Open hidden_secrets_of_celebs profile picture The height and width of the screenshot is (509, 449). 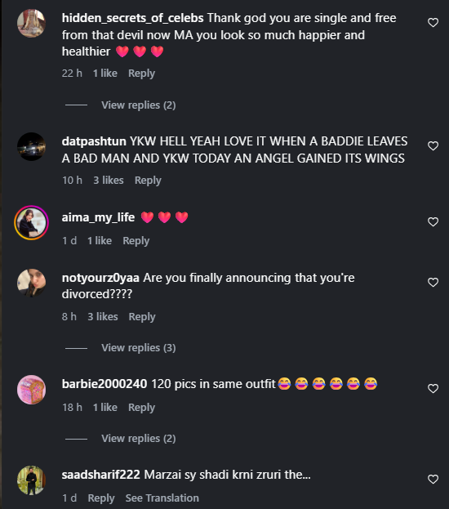32,24
